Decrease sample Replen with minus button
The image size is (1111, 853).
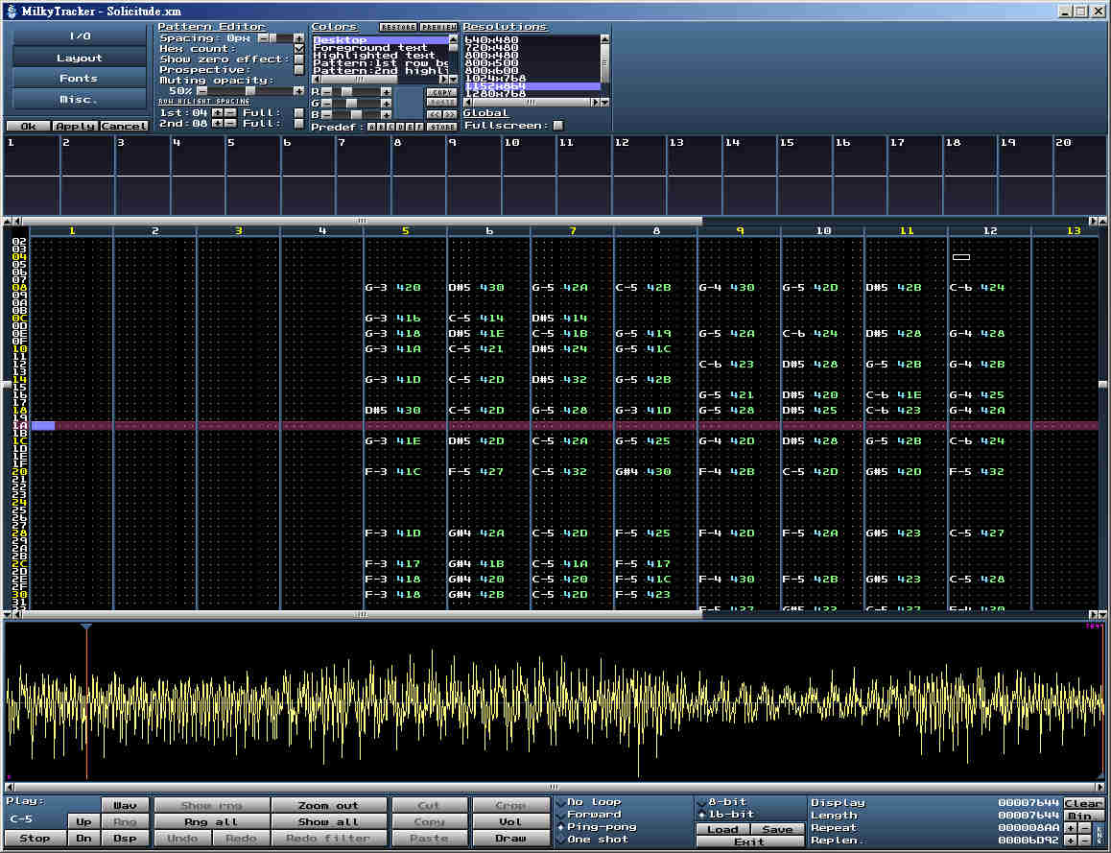pos(1085,841)
